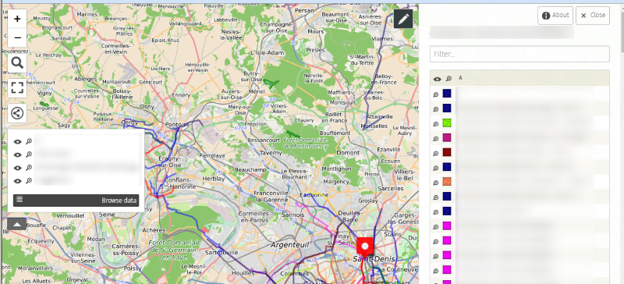Zoom to the second layer's extent
This screenshot has height=284, width=624.
[29, 154]
